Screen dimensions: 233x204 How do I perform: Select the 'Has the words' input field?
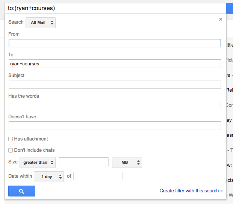tap(115, 105)
